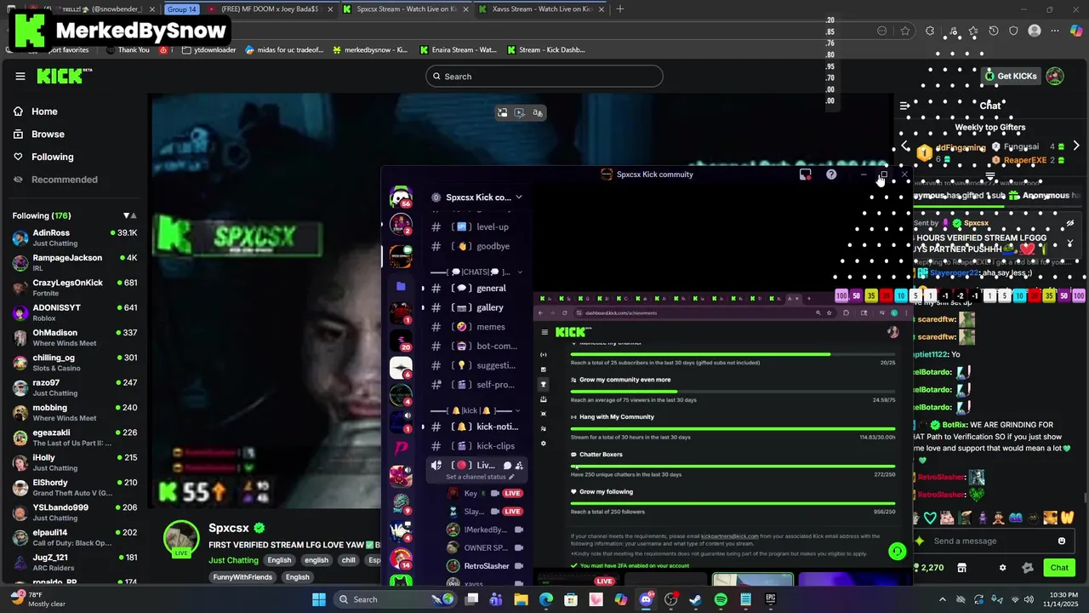
Task: Collapse the pinned message chevron
Action: pos(1071,243)
